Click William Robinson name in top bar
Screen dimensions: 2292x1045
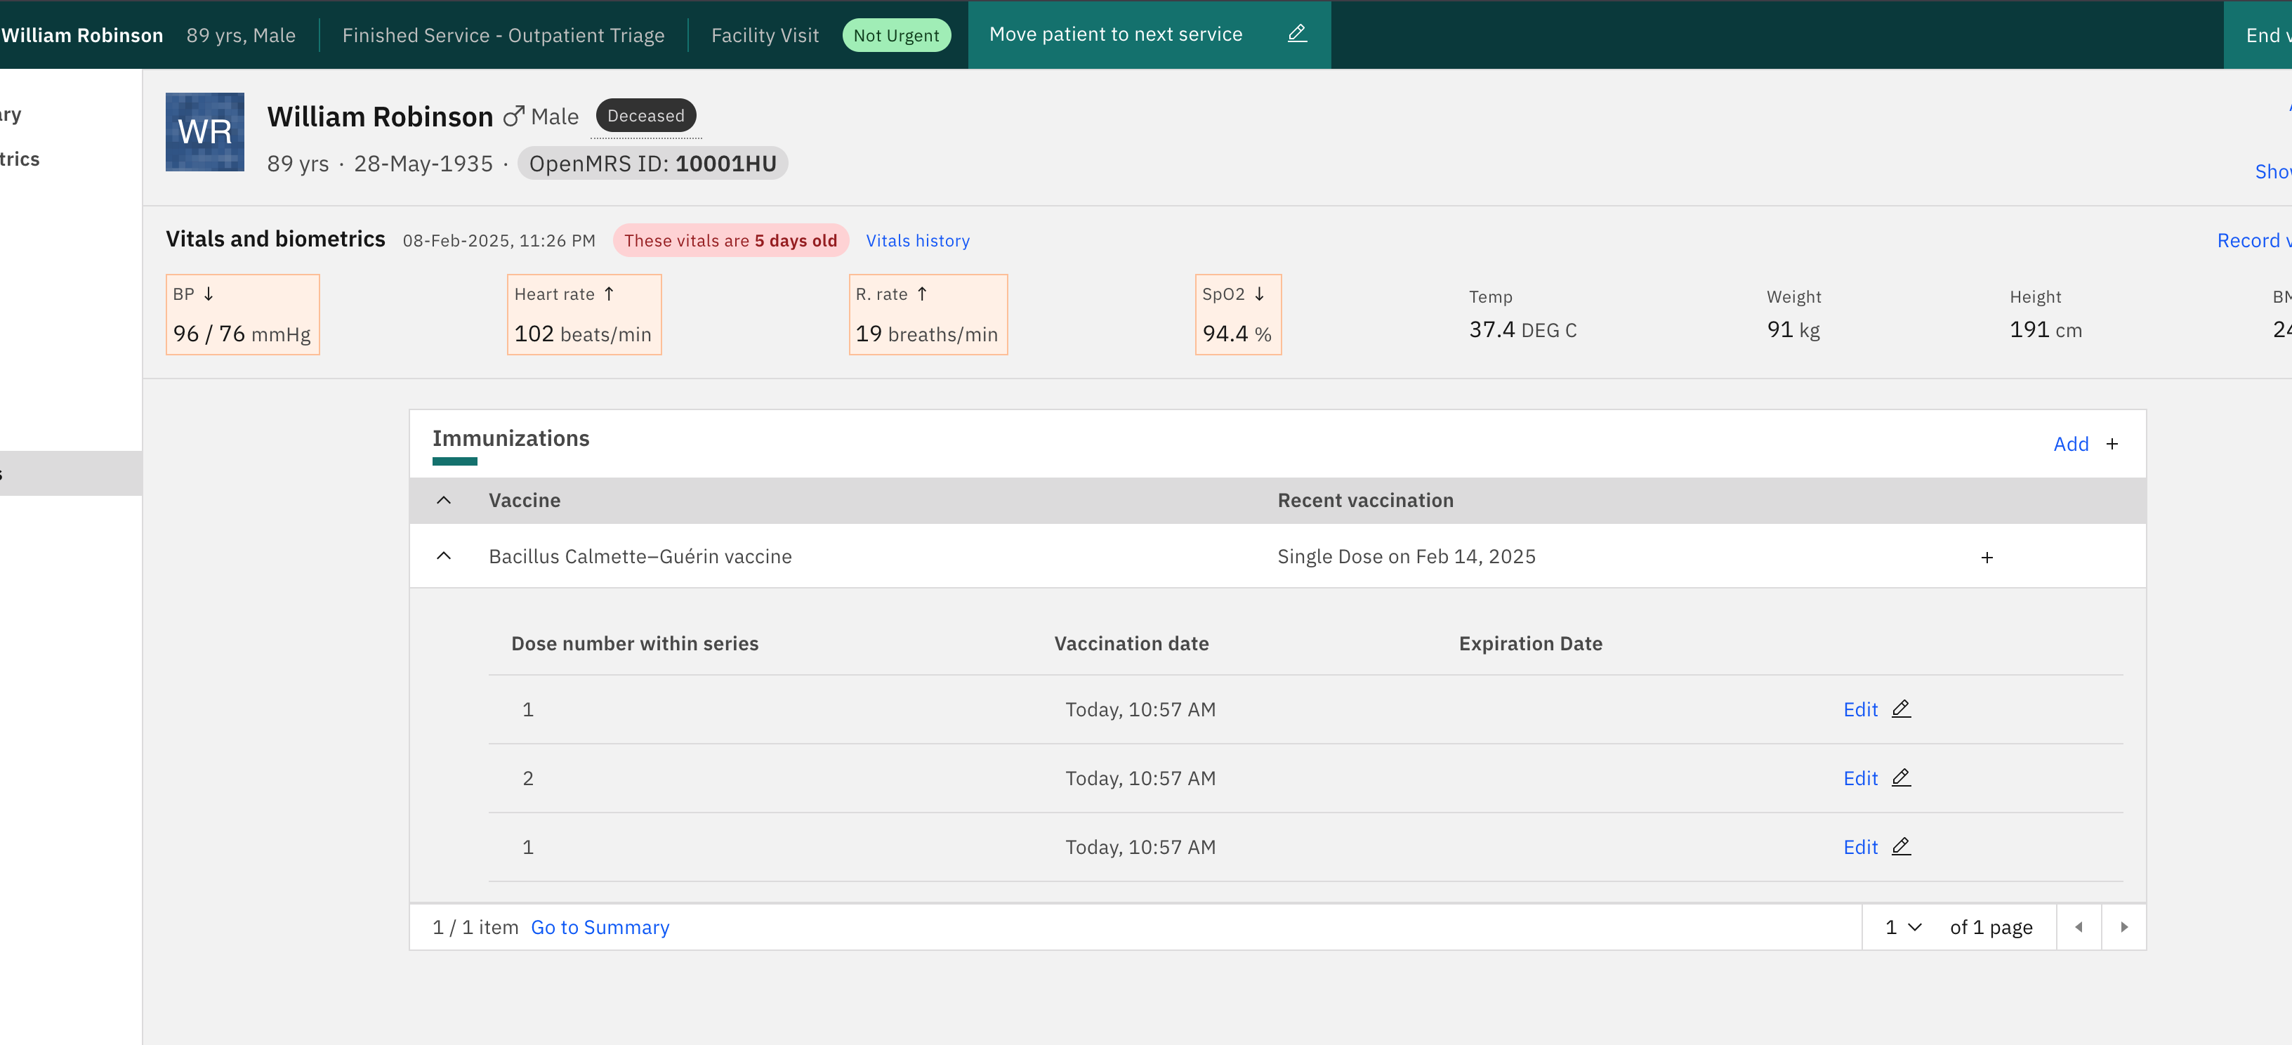82,36
